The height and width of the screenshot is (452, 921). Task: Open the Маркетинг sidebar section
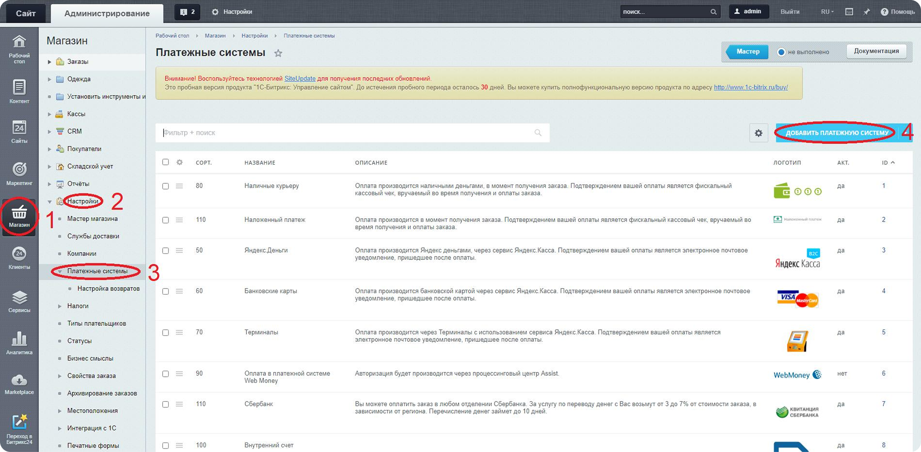pos(19,173)
